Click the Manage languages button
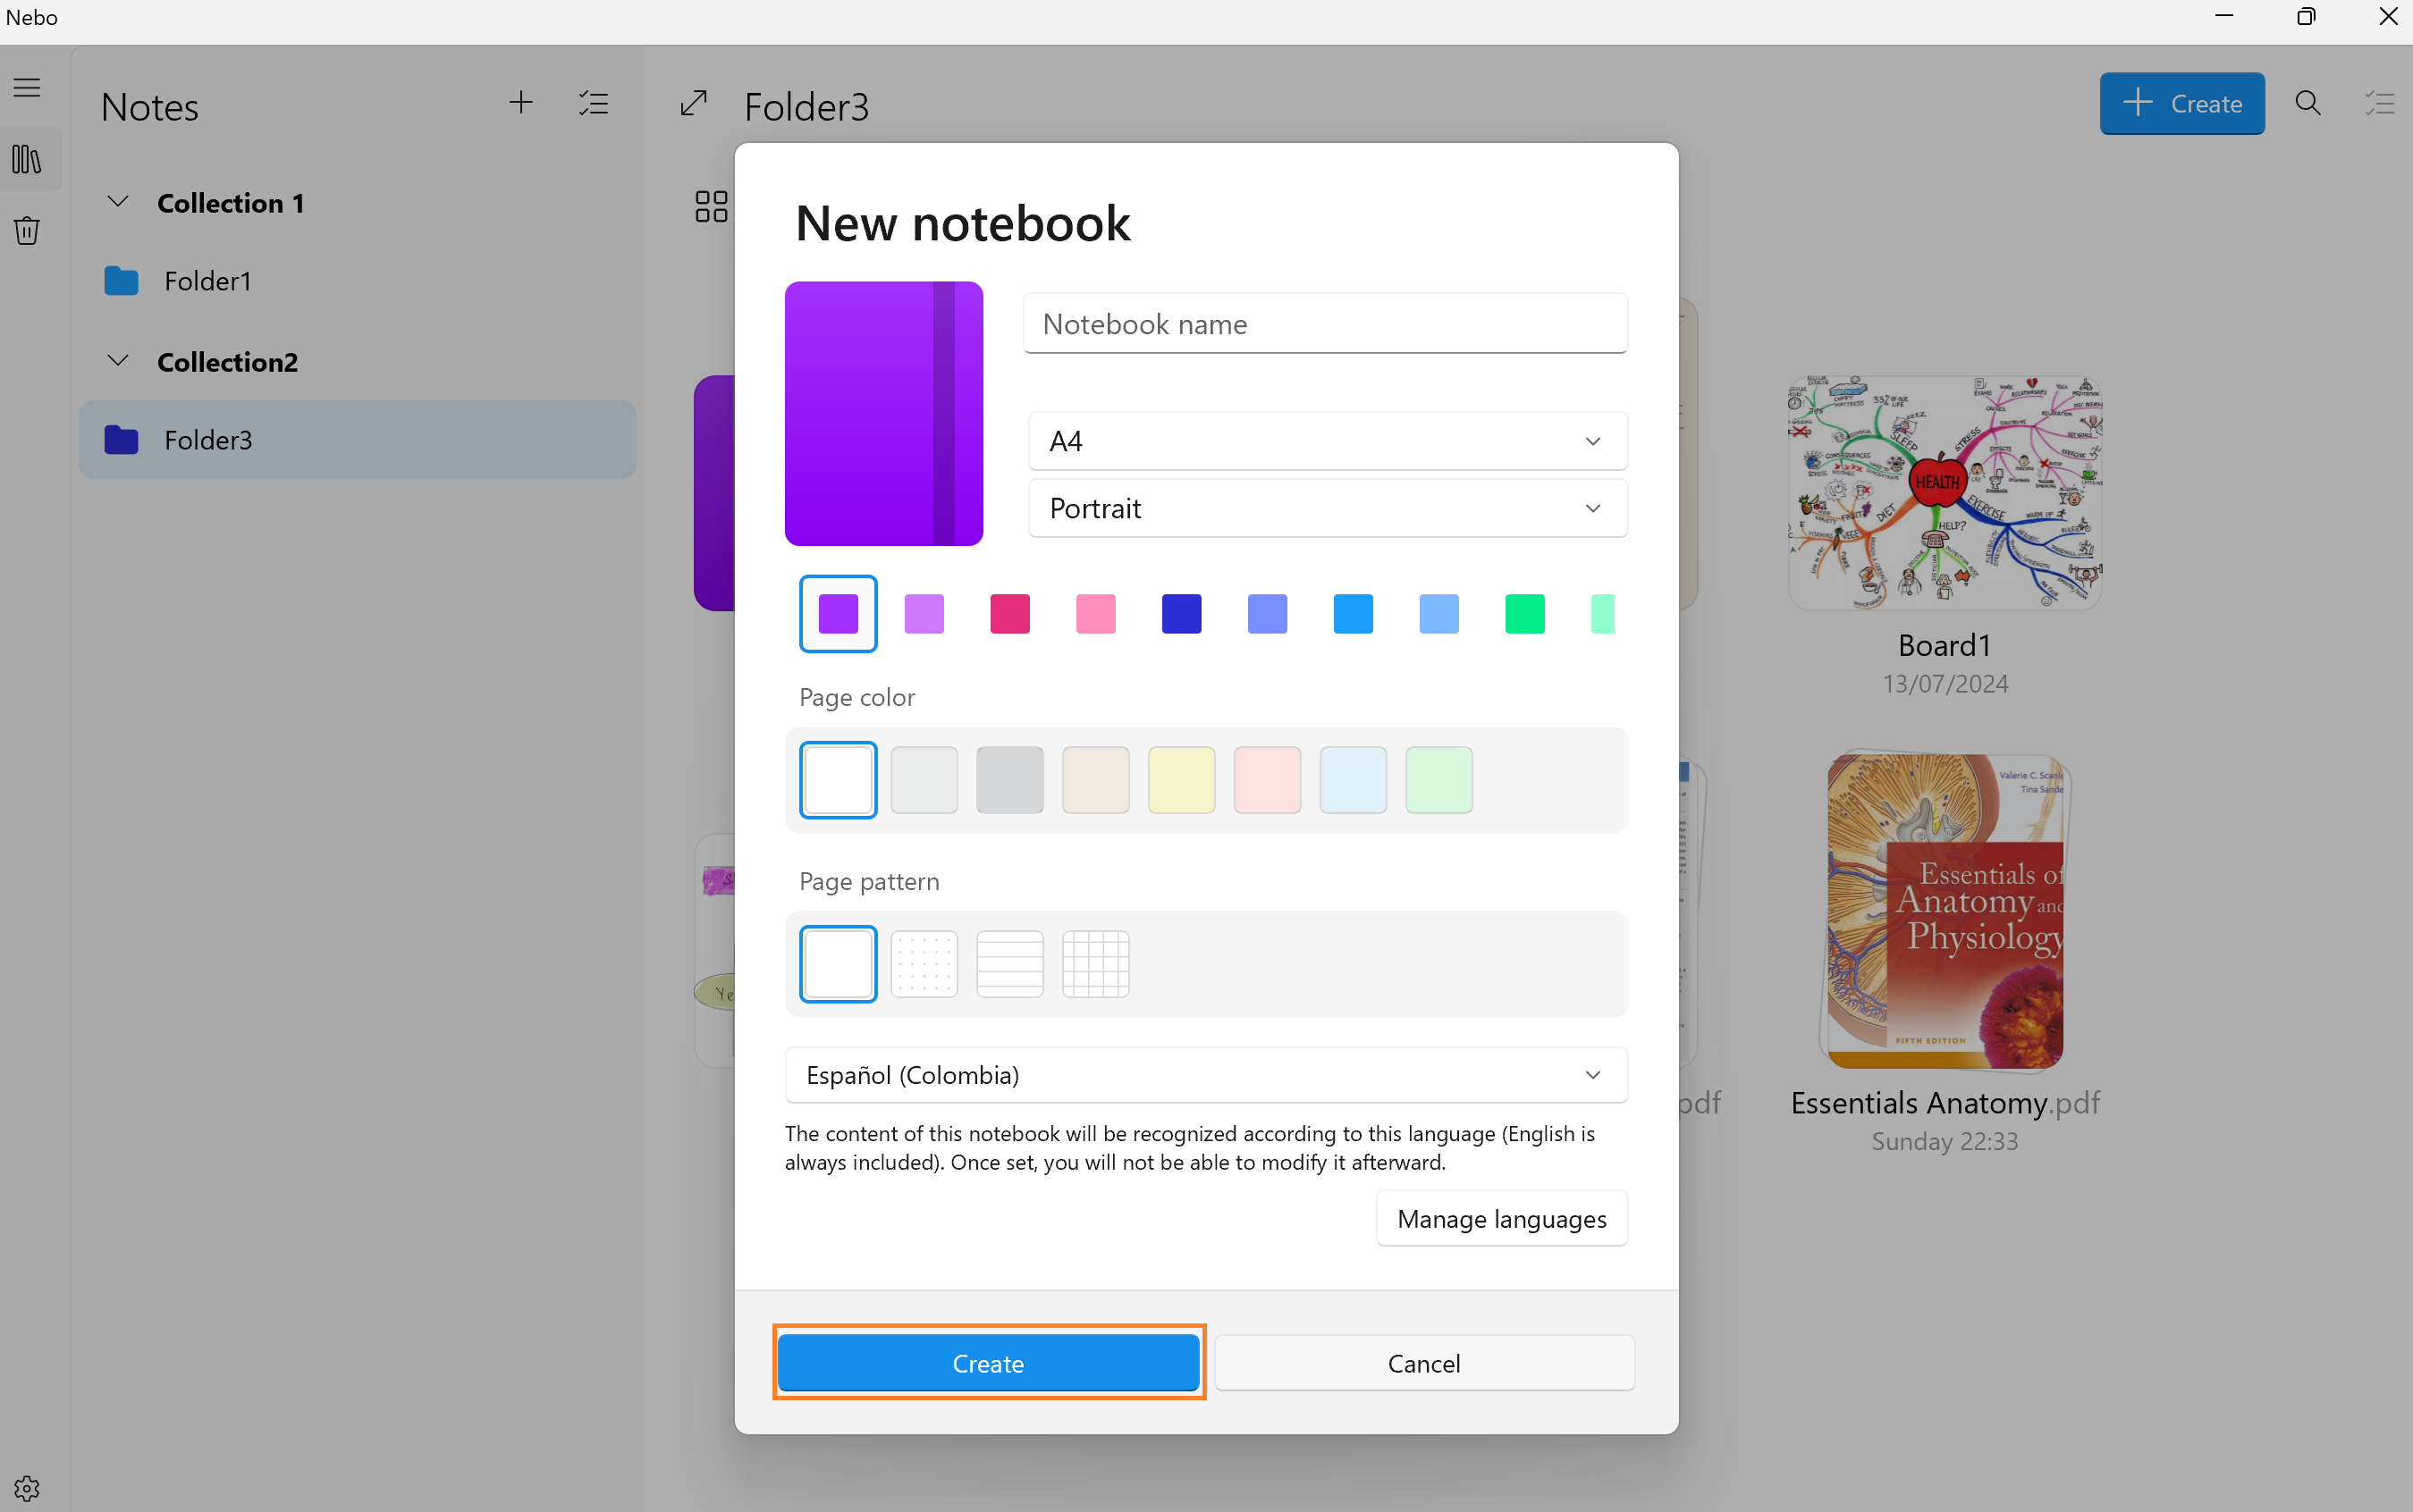The width and height of the screenshot is (2413, 1512). point(1500,1219)
